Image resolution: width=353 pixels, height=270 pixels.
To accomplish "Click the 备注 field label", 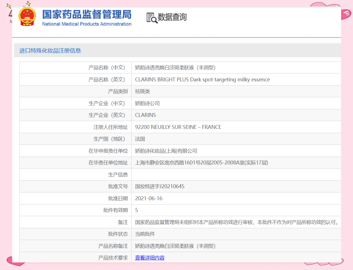I will click(123, 222).
